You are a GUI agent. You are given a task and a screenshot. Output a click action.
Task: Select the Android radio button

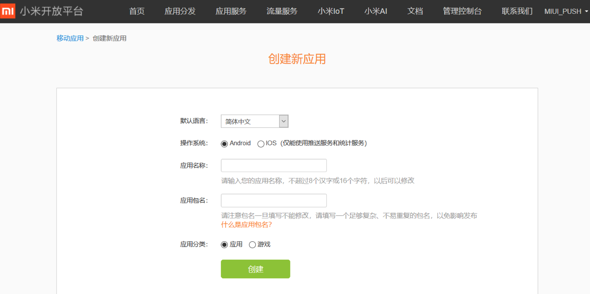coord(224,144)
